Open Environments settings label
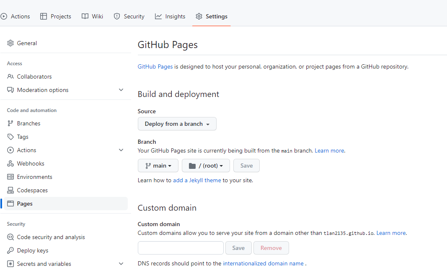 coord(34,177)
